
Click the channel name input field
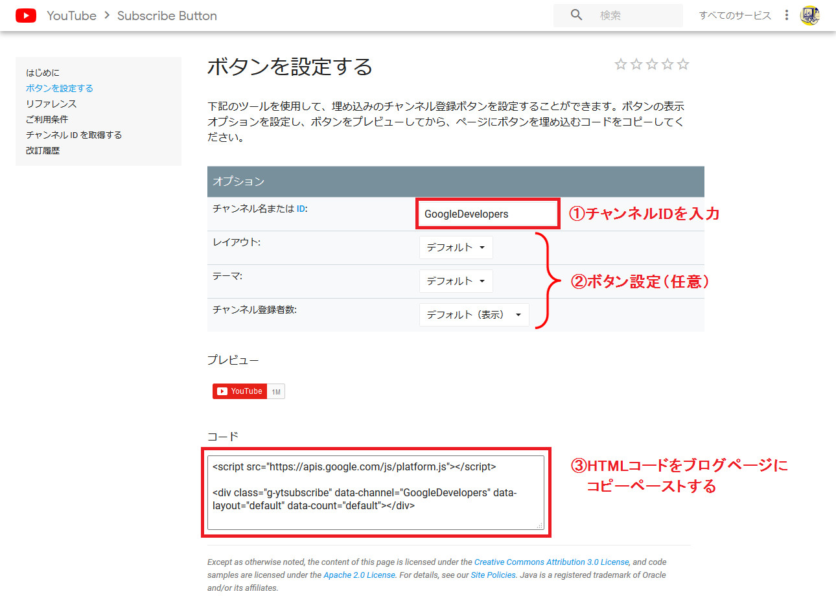[488, 214]
